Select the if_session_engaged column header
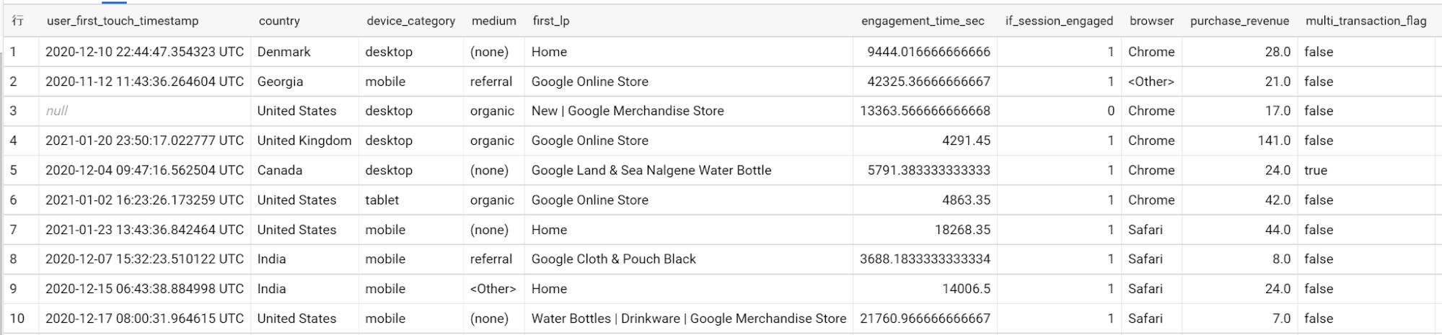1442x335 pixels. [x=1059, y=21]
